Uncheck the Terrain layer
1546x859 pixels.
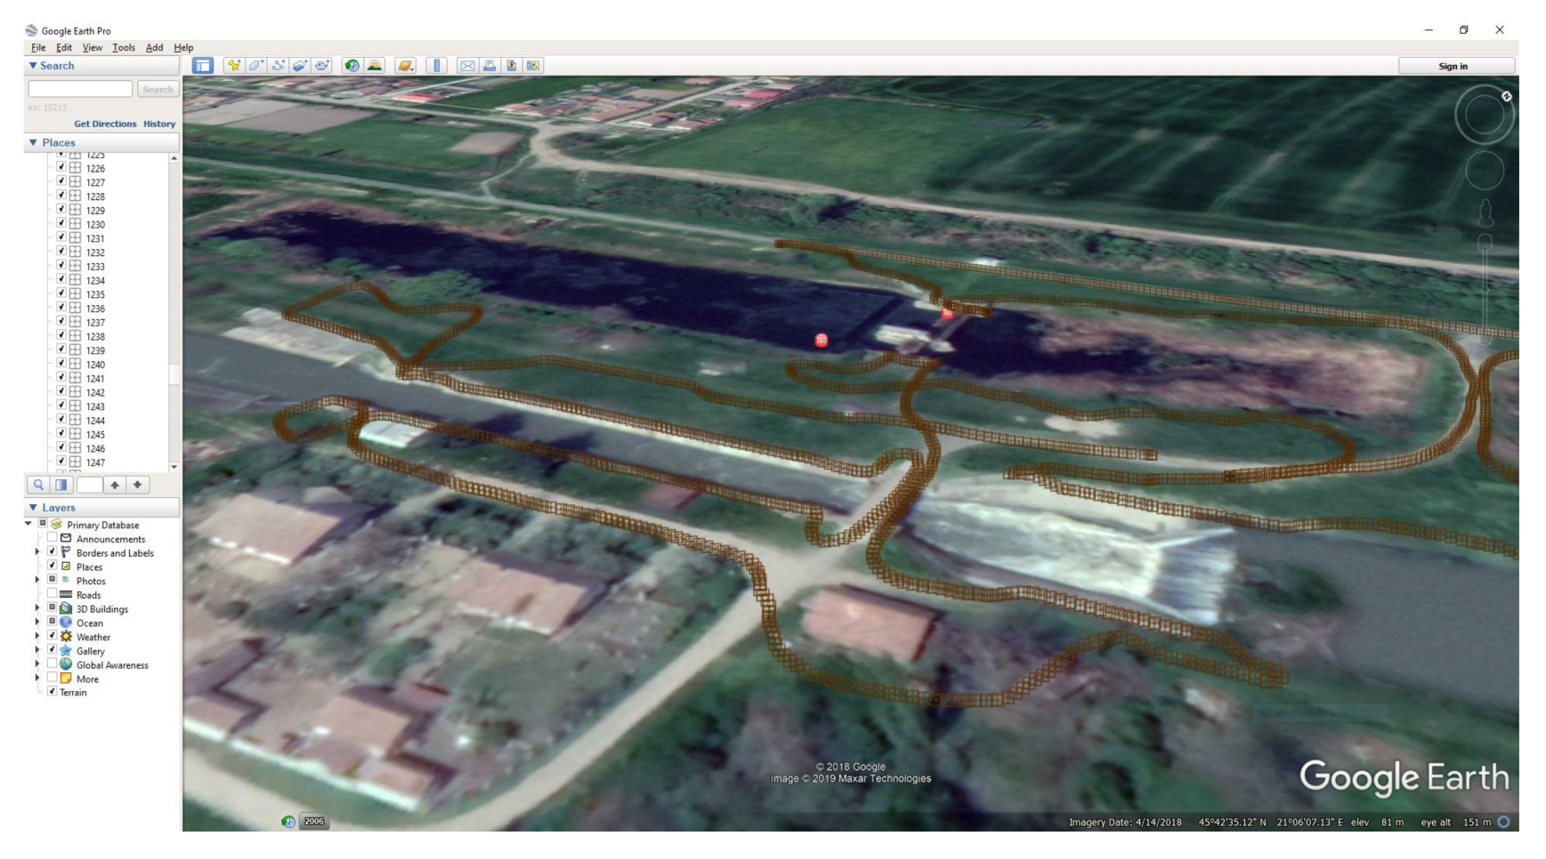click(x=53, y=692)
